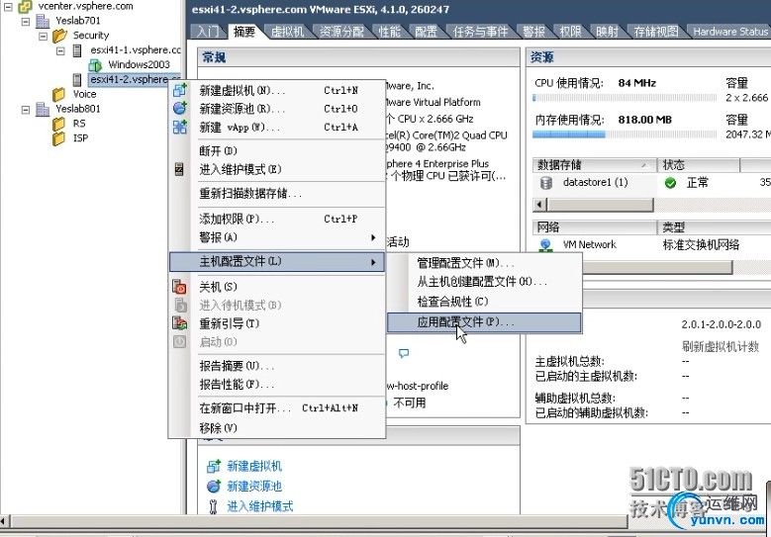This screenshot has height=537, width=771.
Task: Choose 重新扫描数据存储 menu entry
Action: pos(277,194)
